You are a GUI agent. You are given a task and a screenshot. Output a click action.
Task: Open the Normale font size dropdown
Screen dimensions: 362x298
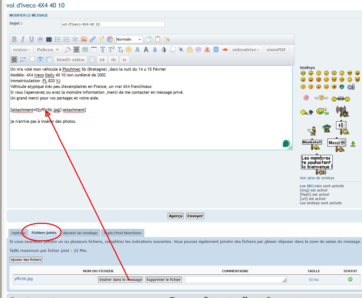tap(129, 39)
